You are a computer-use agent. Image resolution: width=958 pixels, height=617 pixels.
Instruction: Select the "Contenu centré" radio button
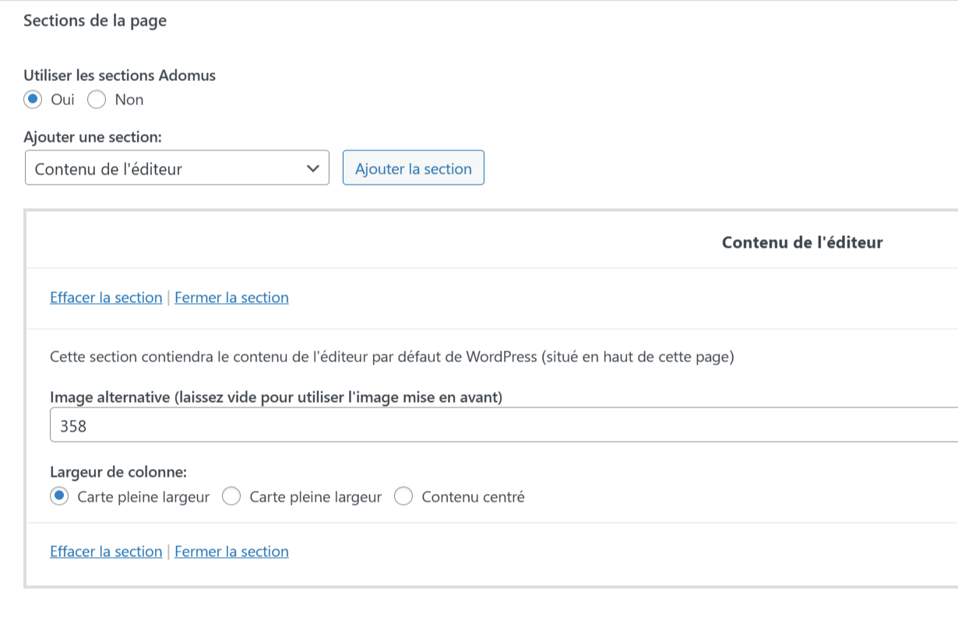tap(403, 497)
